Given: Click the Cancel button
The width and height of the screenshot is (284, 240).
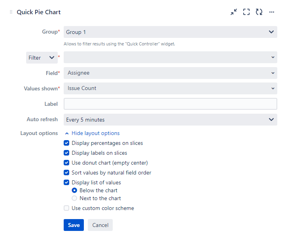Looking at the screenshot, I should pos(100,225).
